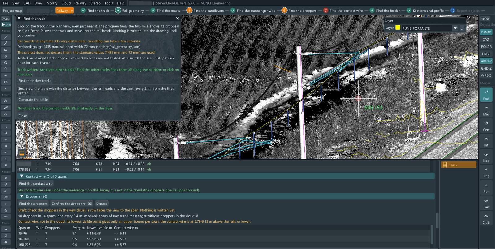The height and width of the screenshot is (249, 495).
Task: Go to step 7 Find the contact wire
Action: coord(343,11)
